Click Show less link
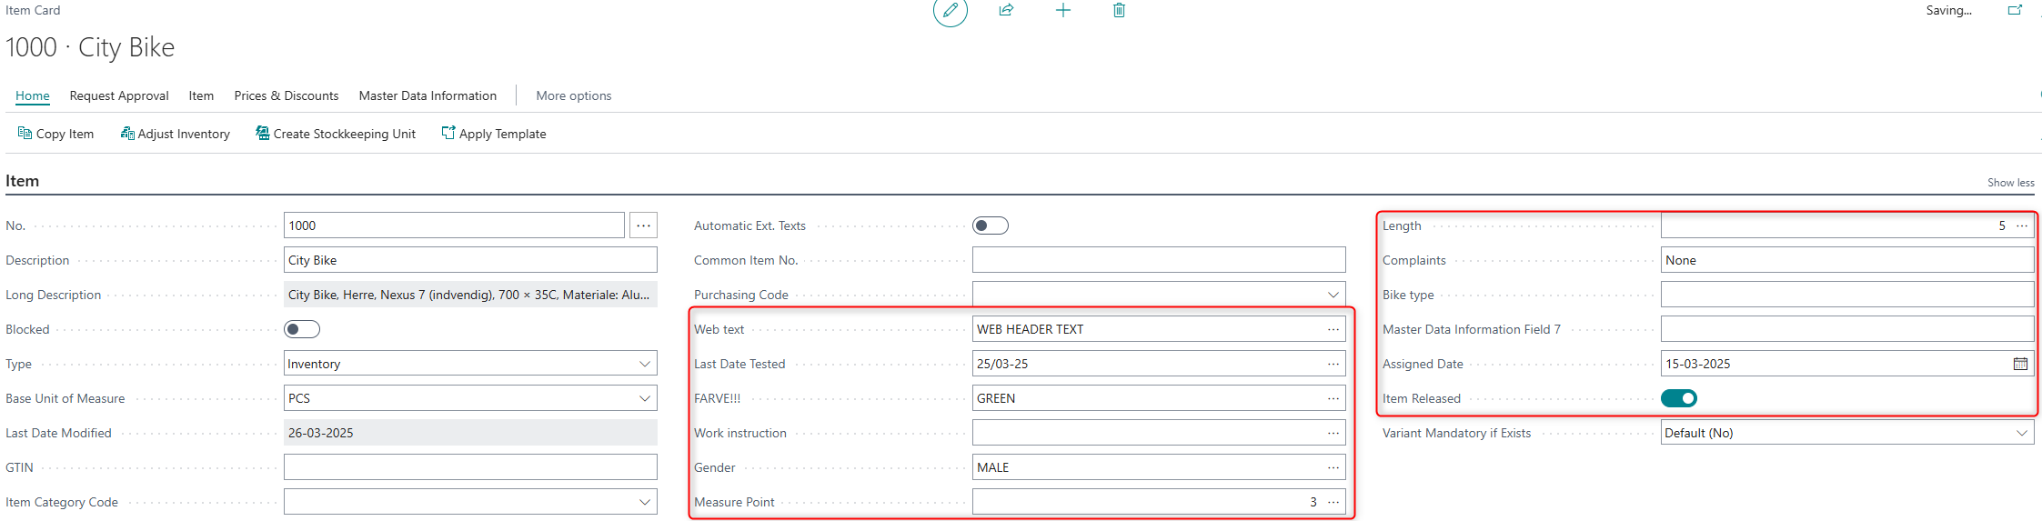Image resolution: width=2042 pixels, height=521 pixels. (x=2010, y=183)
